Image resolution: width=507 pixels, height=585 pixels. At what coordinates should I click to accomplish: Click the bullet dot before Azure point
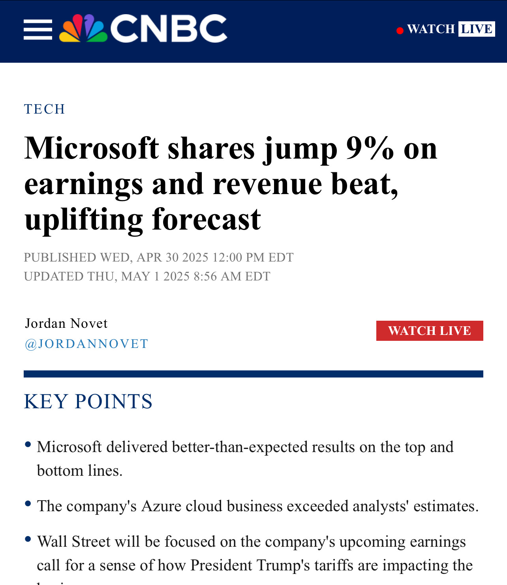pos(28,503)
